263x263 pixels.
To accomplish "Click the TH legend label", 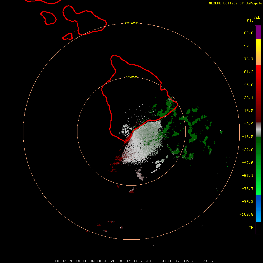I will (251, 227).
